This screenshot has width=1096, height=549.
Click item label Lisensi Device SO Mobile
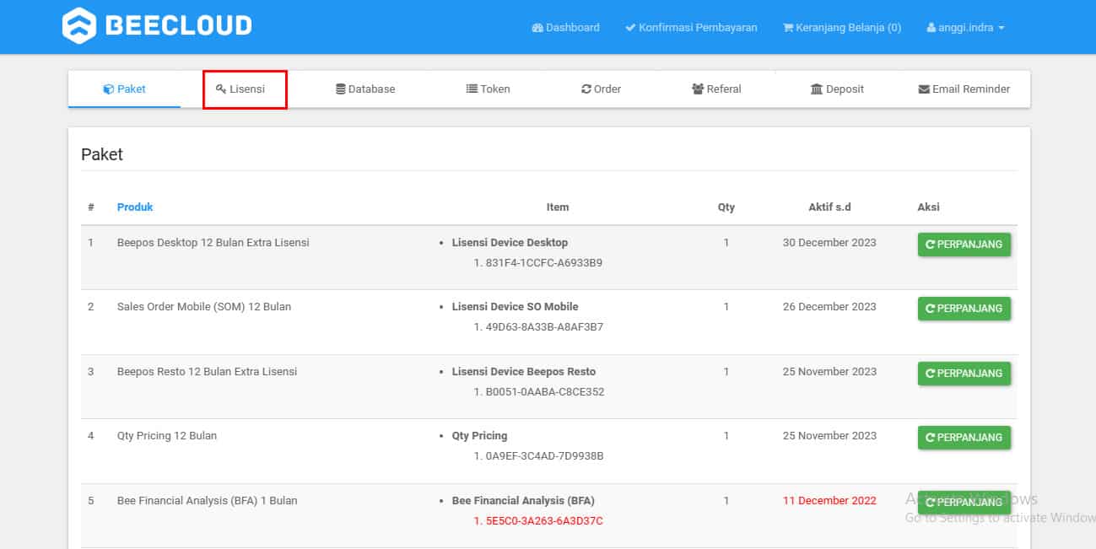pos(516,306)
